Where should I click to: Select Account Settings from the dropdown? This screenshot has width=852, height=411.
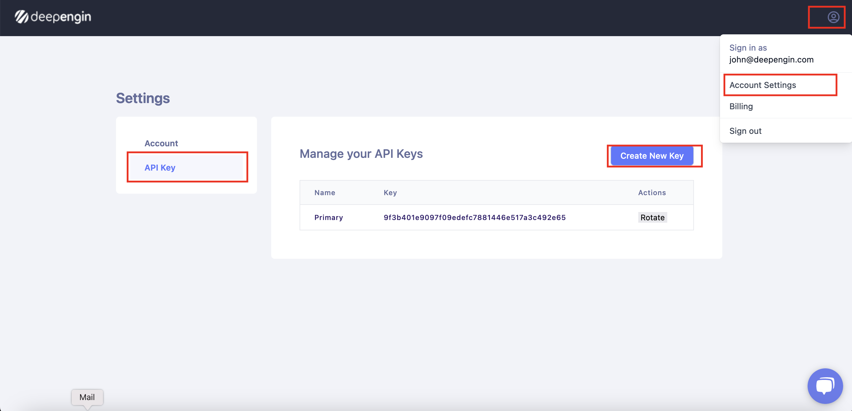[762, 85]
